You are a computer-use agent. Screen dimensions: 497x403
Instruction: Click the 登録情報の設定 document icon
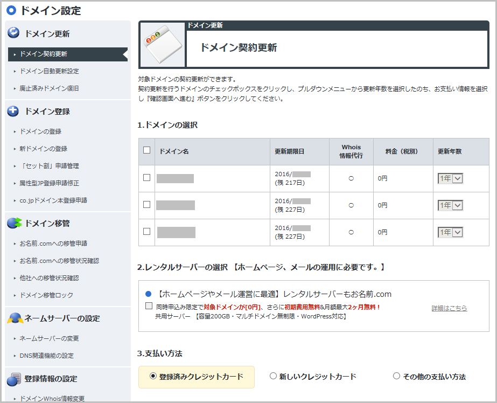[14, 379]
